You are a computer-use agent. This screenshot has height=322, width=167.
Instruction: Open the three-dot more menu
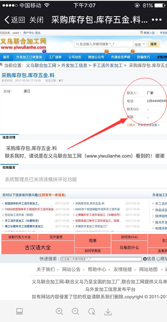tap(157, 20)
